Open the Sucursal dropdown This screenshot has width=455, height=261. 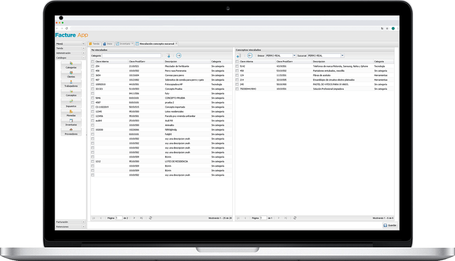click(x=342, y=55)
